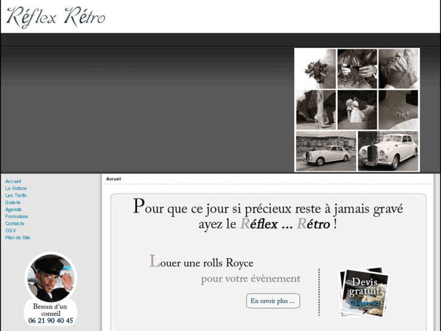Click the Réflex Rétro site logo
The image size is (441, 331).
tap(56, 17)
